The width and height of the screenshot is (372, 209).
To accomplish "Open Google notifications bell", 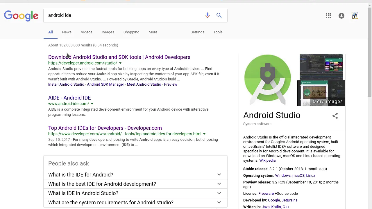I will 341,16.
